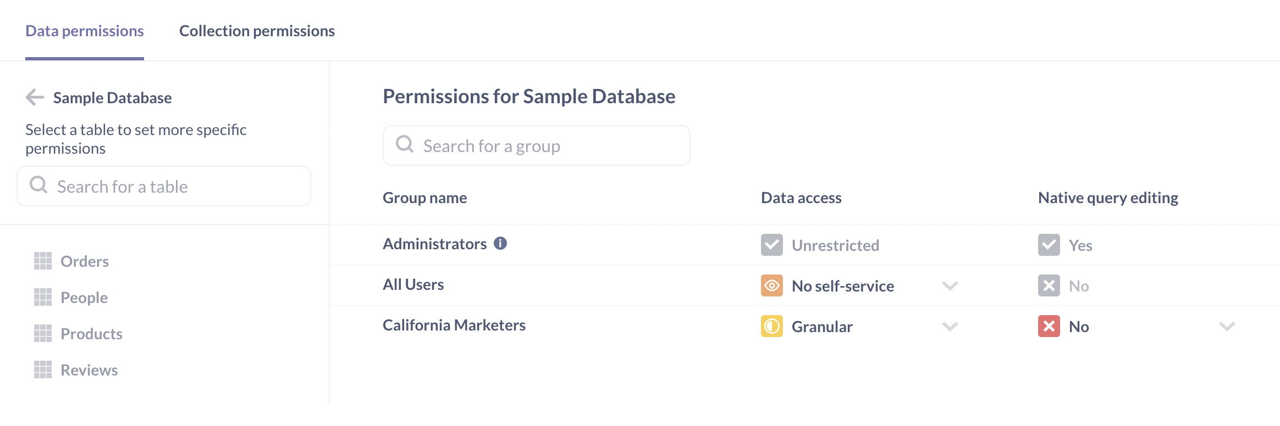Click the Orders table grid icon

coord(43,261)
